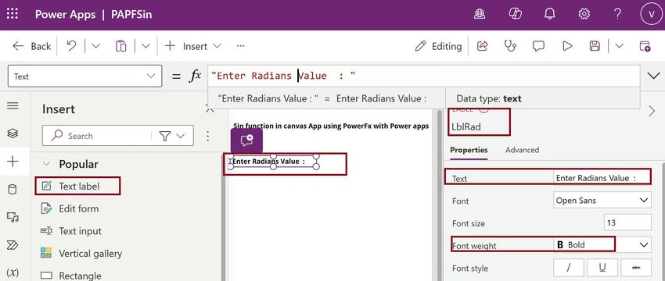Open the property selector dropdown showing Text

click(84, 76)
